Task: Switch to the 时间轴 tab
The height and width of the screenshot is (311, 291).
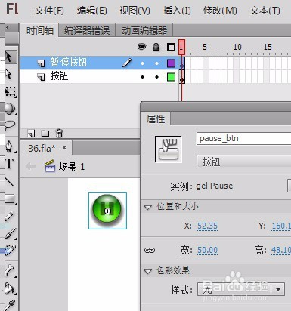Action: (40, 31)
